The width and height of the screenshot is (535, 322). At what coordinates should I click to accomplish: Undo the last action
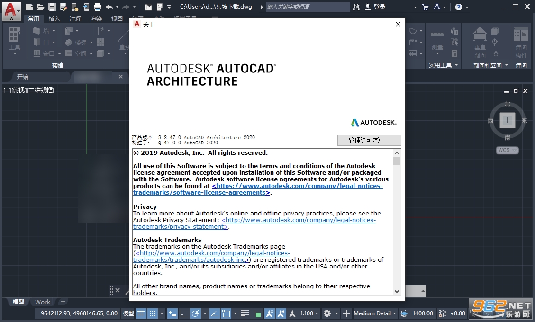(x=109, y=7)
